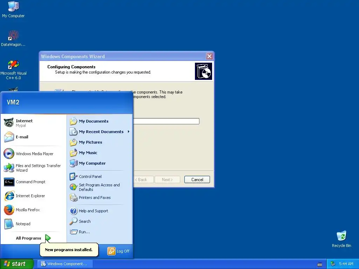Open the Control Panel icon

click(x=74, y=177)
